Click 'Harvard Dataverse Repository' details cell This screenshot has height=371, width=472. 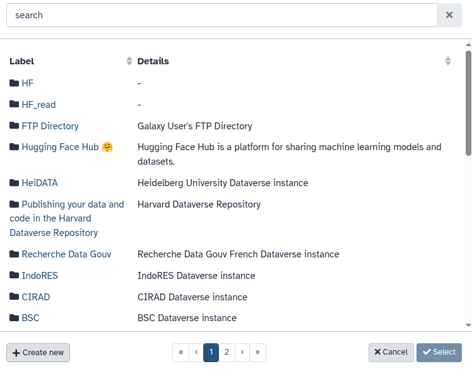pos(199,204)
